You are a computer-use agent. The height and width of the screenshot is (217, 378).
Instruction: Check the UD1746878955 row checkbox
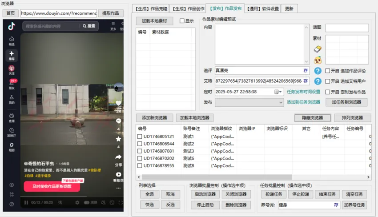140,166
